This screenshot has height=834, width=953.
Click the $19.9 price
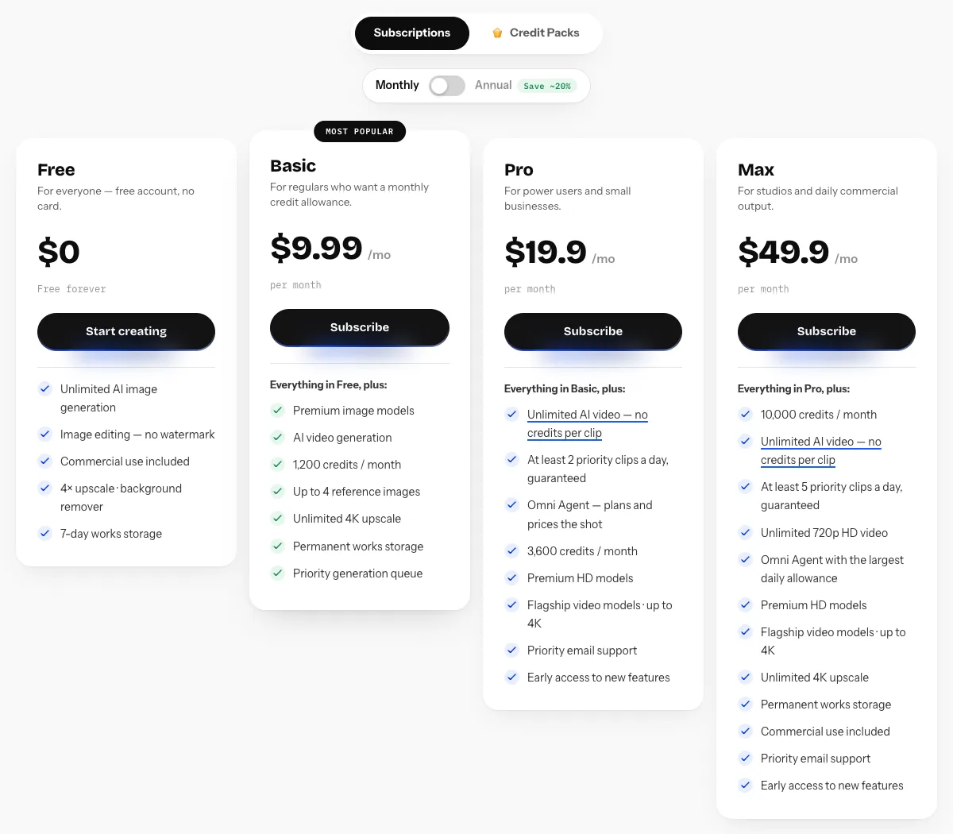click(546, 253)
